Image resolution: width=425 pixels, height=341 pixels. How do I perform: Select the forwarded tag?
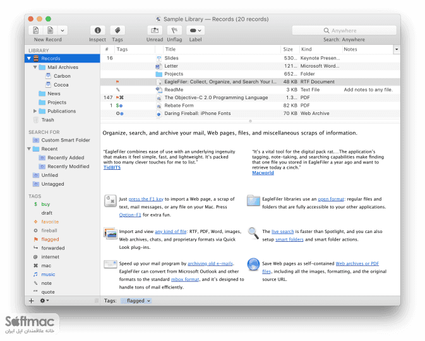(53, 248)
